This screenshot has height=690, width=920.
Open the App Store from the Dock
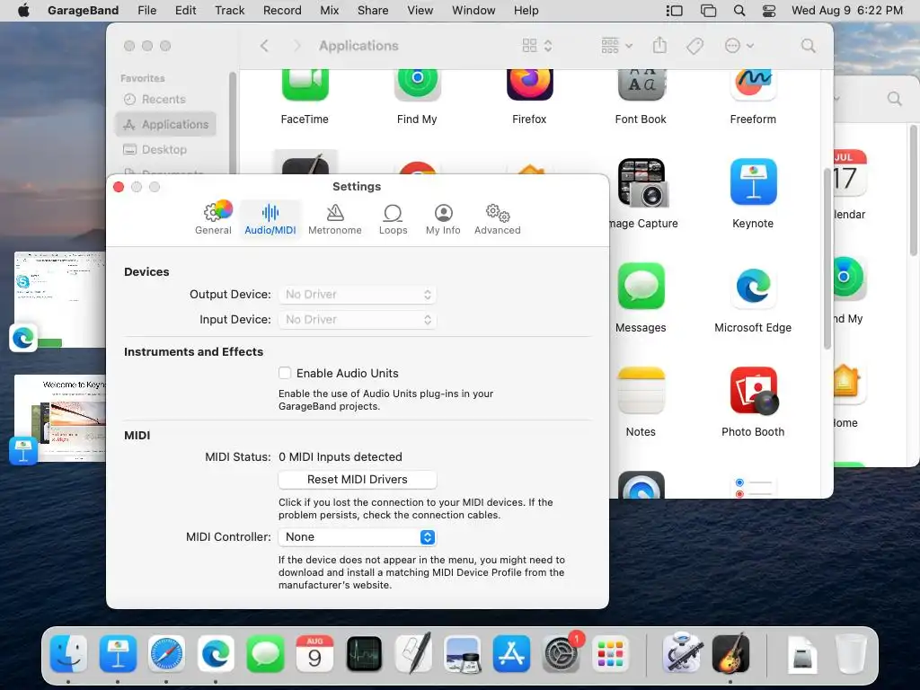coord(511,654)
